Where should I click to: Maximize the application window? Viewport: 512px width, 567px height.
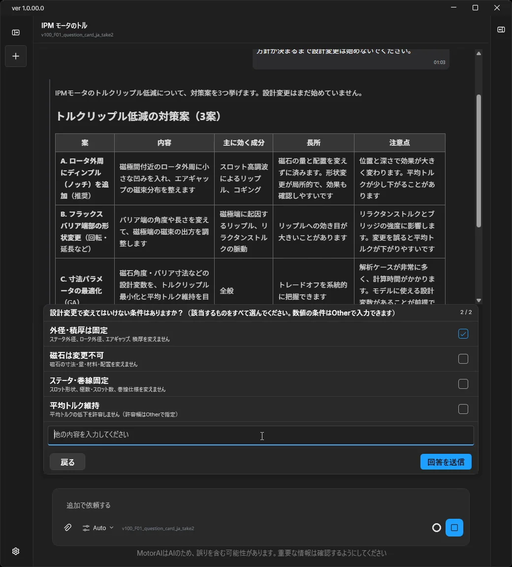476,7
